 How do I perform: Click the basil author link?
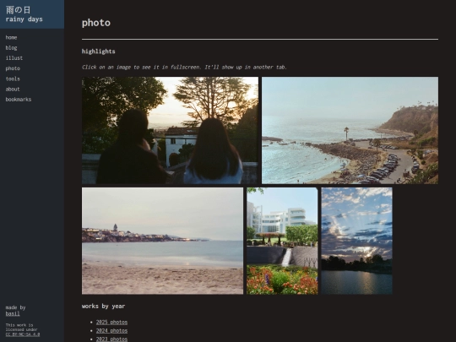[13, 313]
